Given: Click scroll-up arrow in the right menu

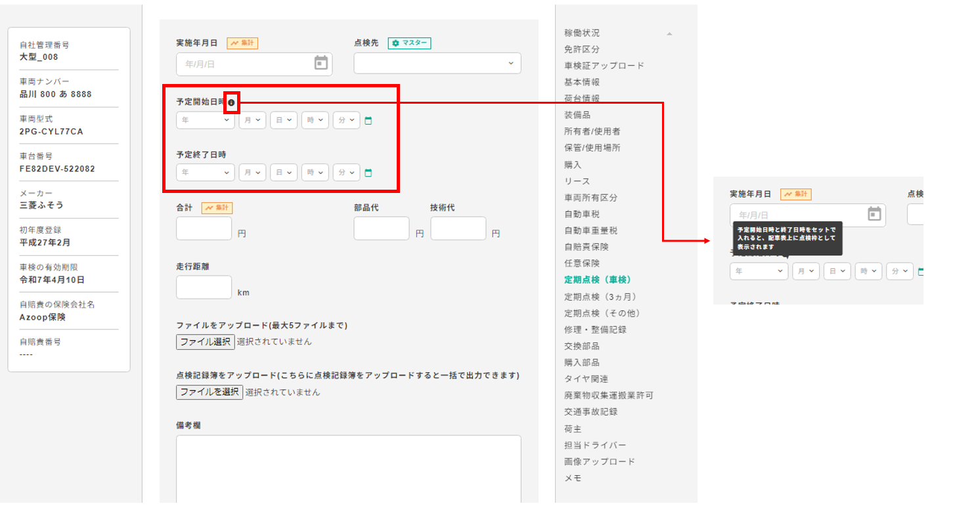Looking at the screenshot, I should (x=669, y=33).
